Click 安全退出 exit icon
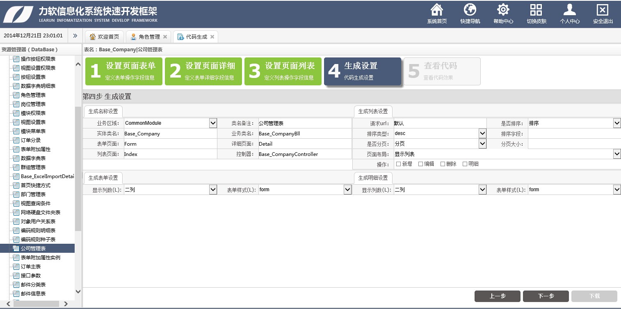The width and height of the screenshot is (621, 309). click(x=603, y=9)
